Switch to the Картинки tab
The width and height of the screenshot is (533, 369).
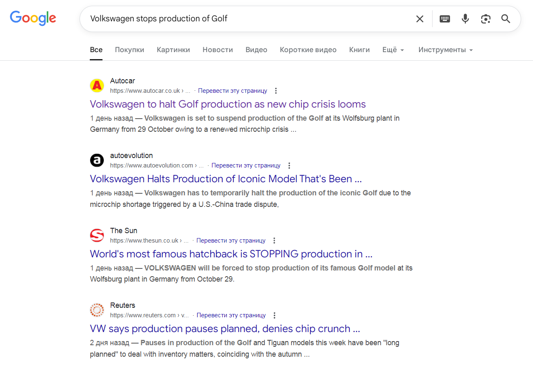[173, 50]
